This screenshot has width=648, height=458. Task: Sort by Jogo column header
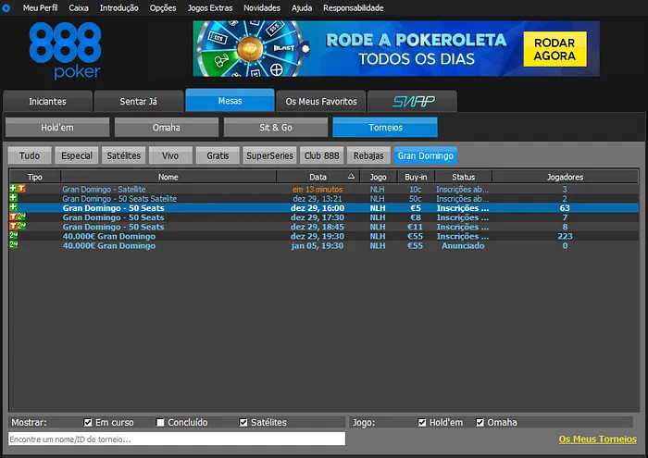[x=378, y=177]
